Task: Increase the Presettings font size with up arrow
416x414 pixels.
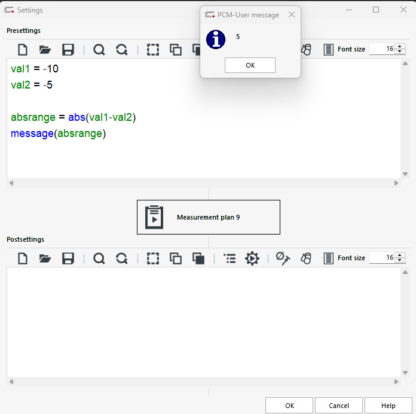Action: click(x=399, y=46)
